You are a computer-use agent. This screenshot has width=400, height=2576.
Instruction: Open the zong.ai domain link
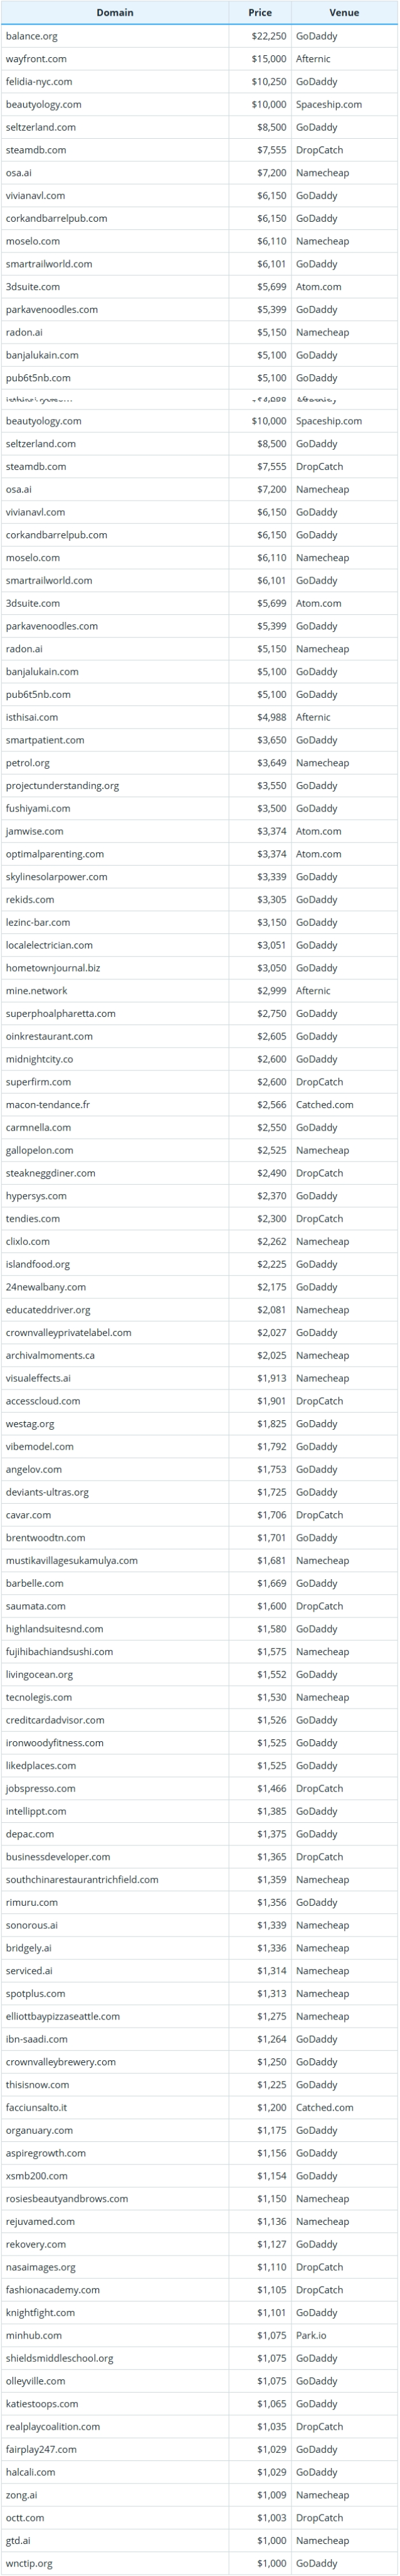tap(22, 2495)
